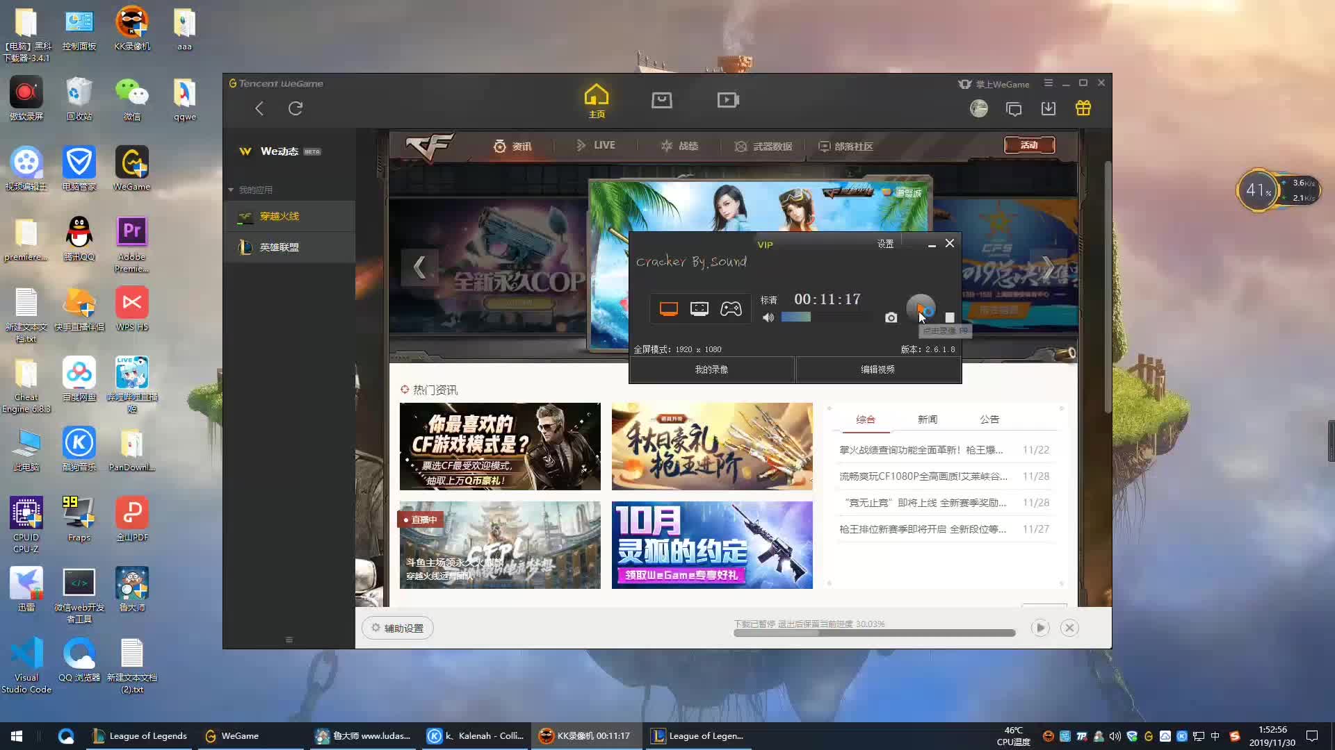Open the CF LIVE tab
Screen dimensions: 1335x750
[596, 145]
